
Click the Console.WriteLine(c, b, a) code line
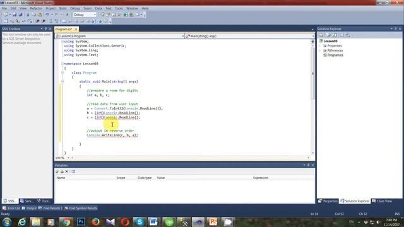pos(112,135)
